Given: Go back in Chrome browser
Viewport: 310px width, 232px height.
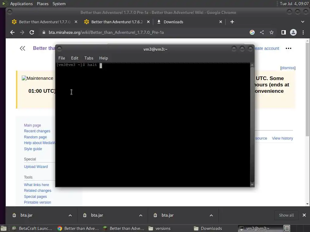Looking at the screenshot, I should (12, 32).
